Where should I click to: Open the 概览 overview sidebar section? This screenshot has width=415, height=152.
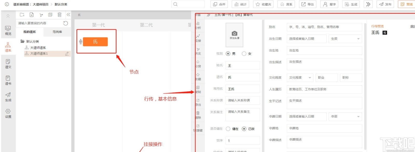tap(8, 31)
